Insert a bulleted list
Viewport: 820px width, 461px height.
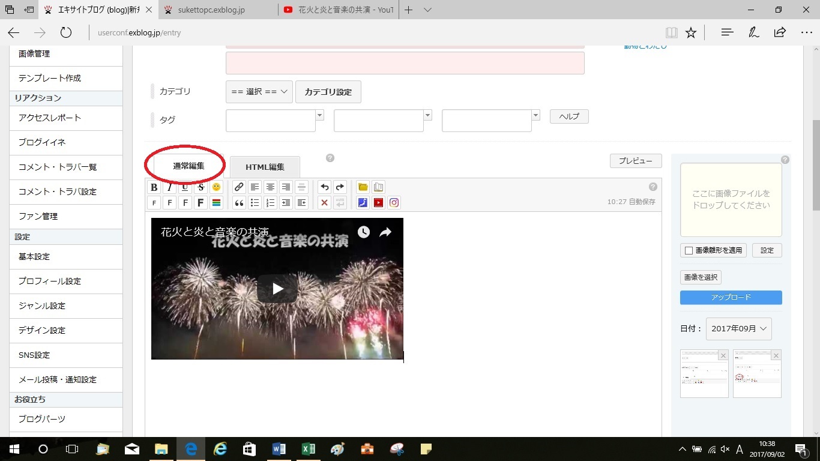pyautogui.click(x=255, y=203)
